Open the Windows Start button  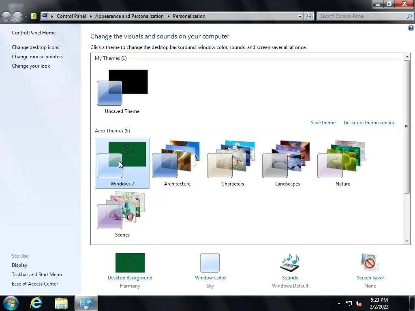coord(11,303)
